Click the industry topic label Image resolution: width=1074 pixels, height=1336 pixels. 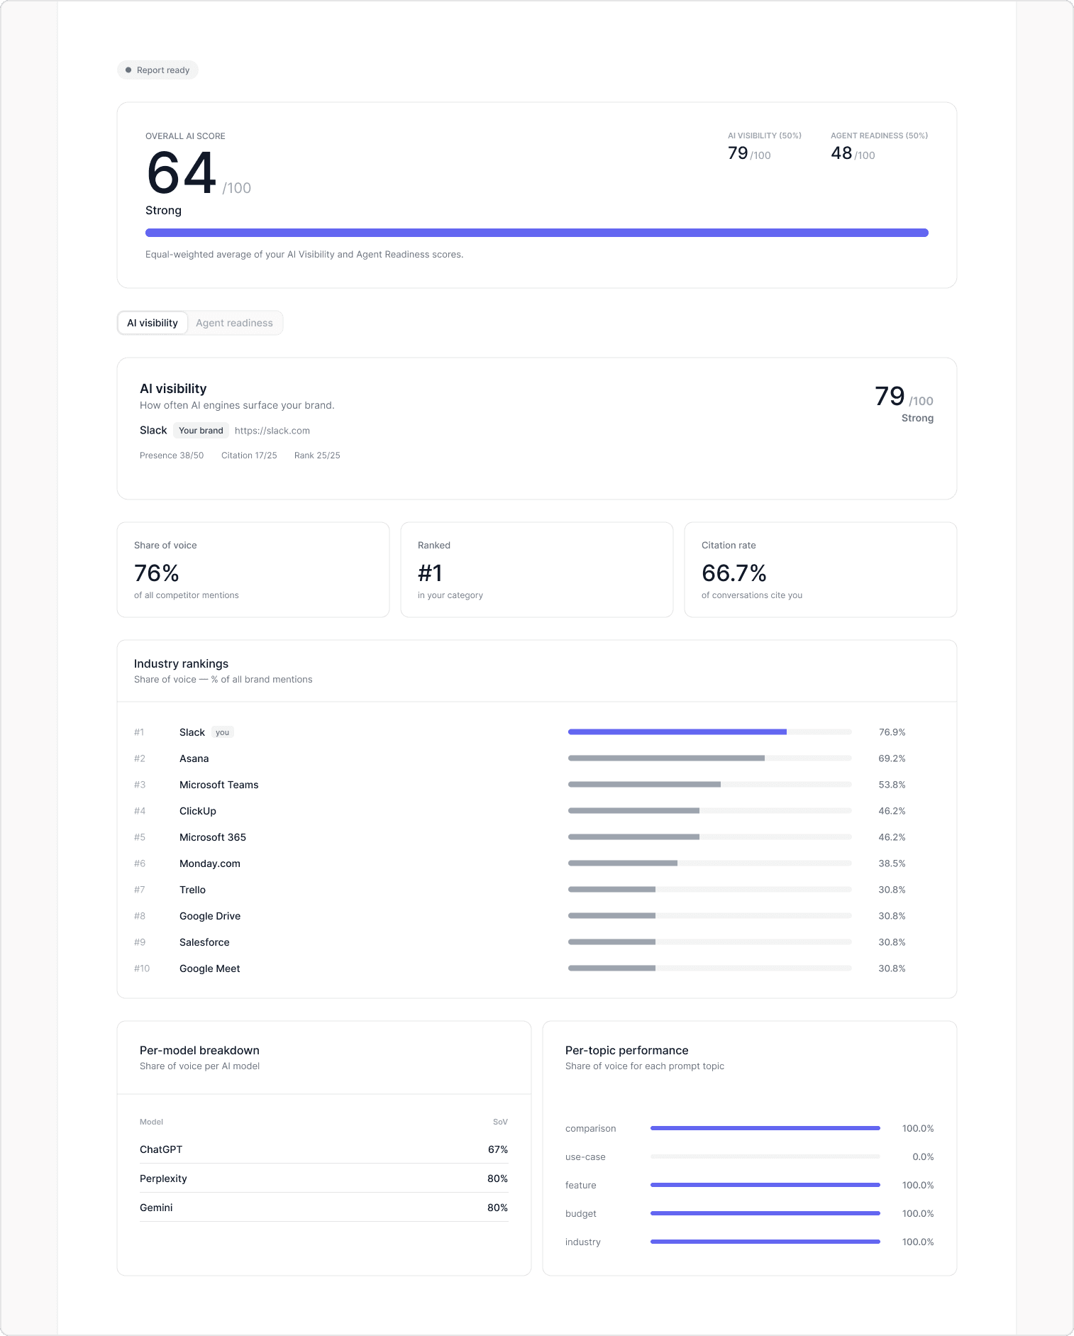coord(583,1242)
